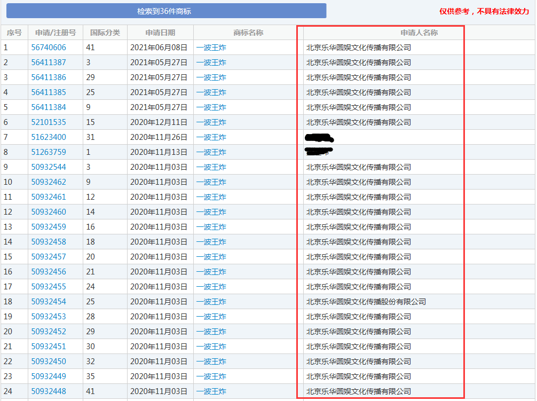The image size is (537, 401).
Task: Click class 31 in row 51623400
Action: click(x=90, y=137)
